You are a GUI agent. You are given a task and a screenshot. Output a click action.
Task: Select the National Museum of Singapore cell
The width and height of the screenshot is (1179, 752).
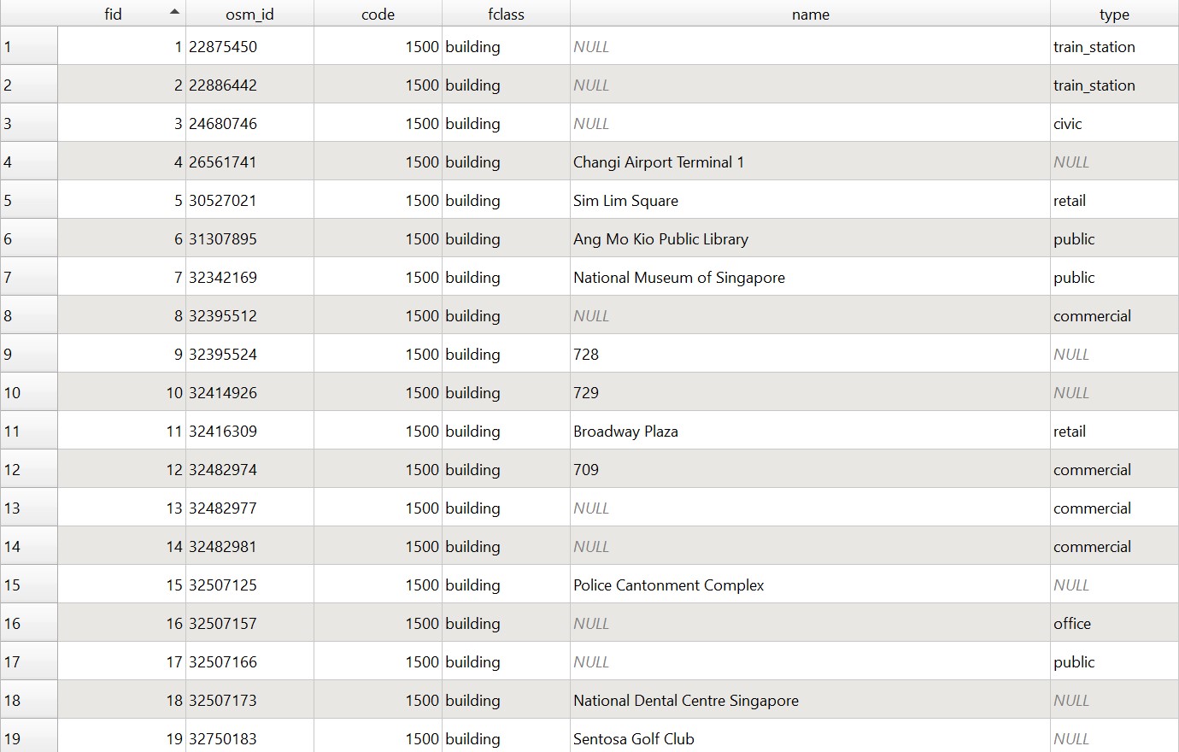(x=678, y=278)
